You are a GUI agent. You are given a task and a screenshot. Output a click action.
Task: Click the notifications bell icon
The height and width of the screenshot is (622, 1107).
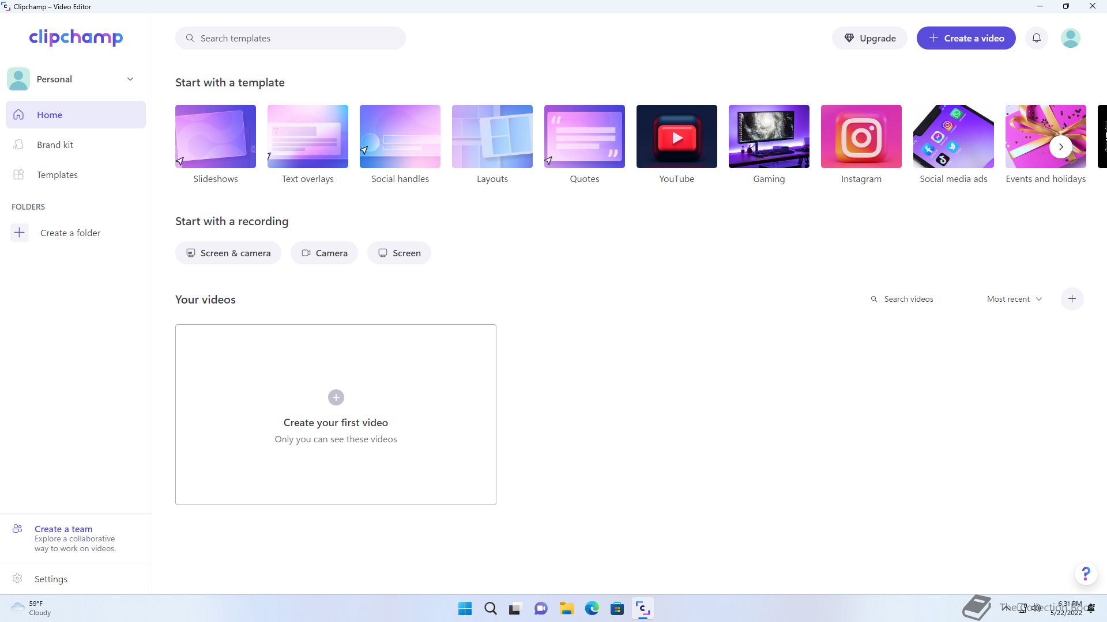coord(1036,38)
